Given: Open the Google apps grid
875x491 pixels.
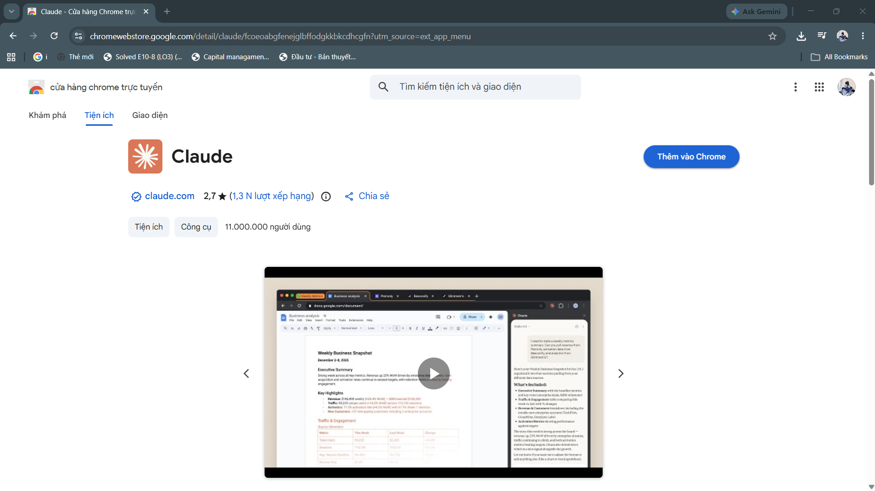Looking at the screenshot, I should pyautogui.click(x=819, y=87).
